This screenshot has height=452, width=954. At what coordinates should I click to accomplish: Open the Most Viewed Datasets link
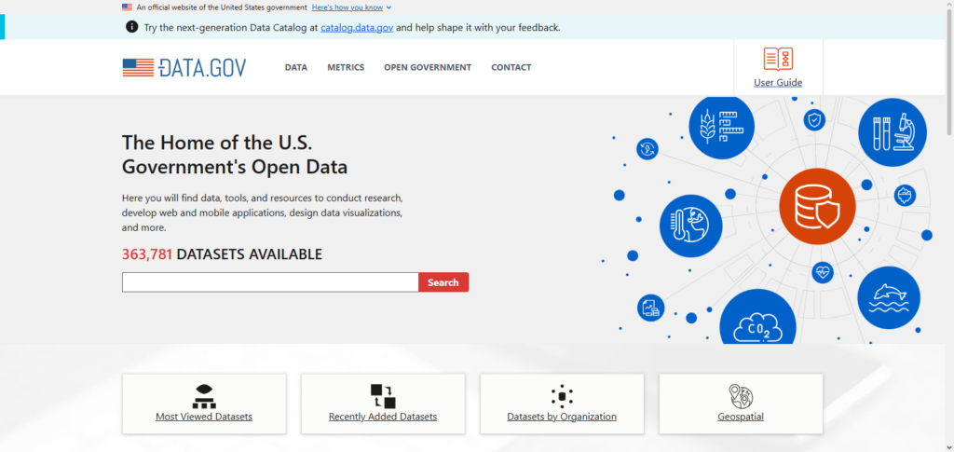204,417
